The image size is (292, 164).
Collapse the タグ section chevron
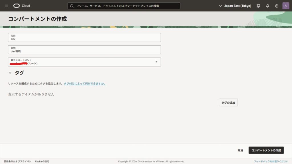pos(10,73)
